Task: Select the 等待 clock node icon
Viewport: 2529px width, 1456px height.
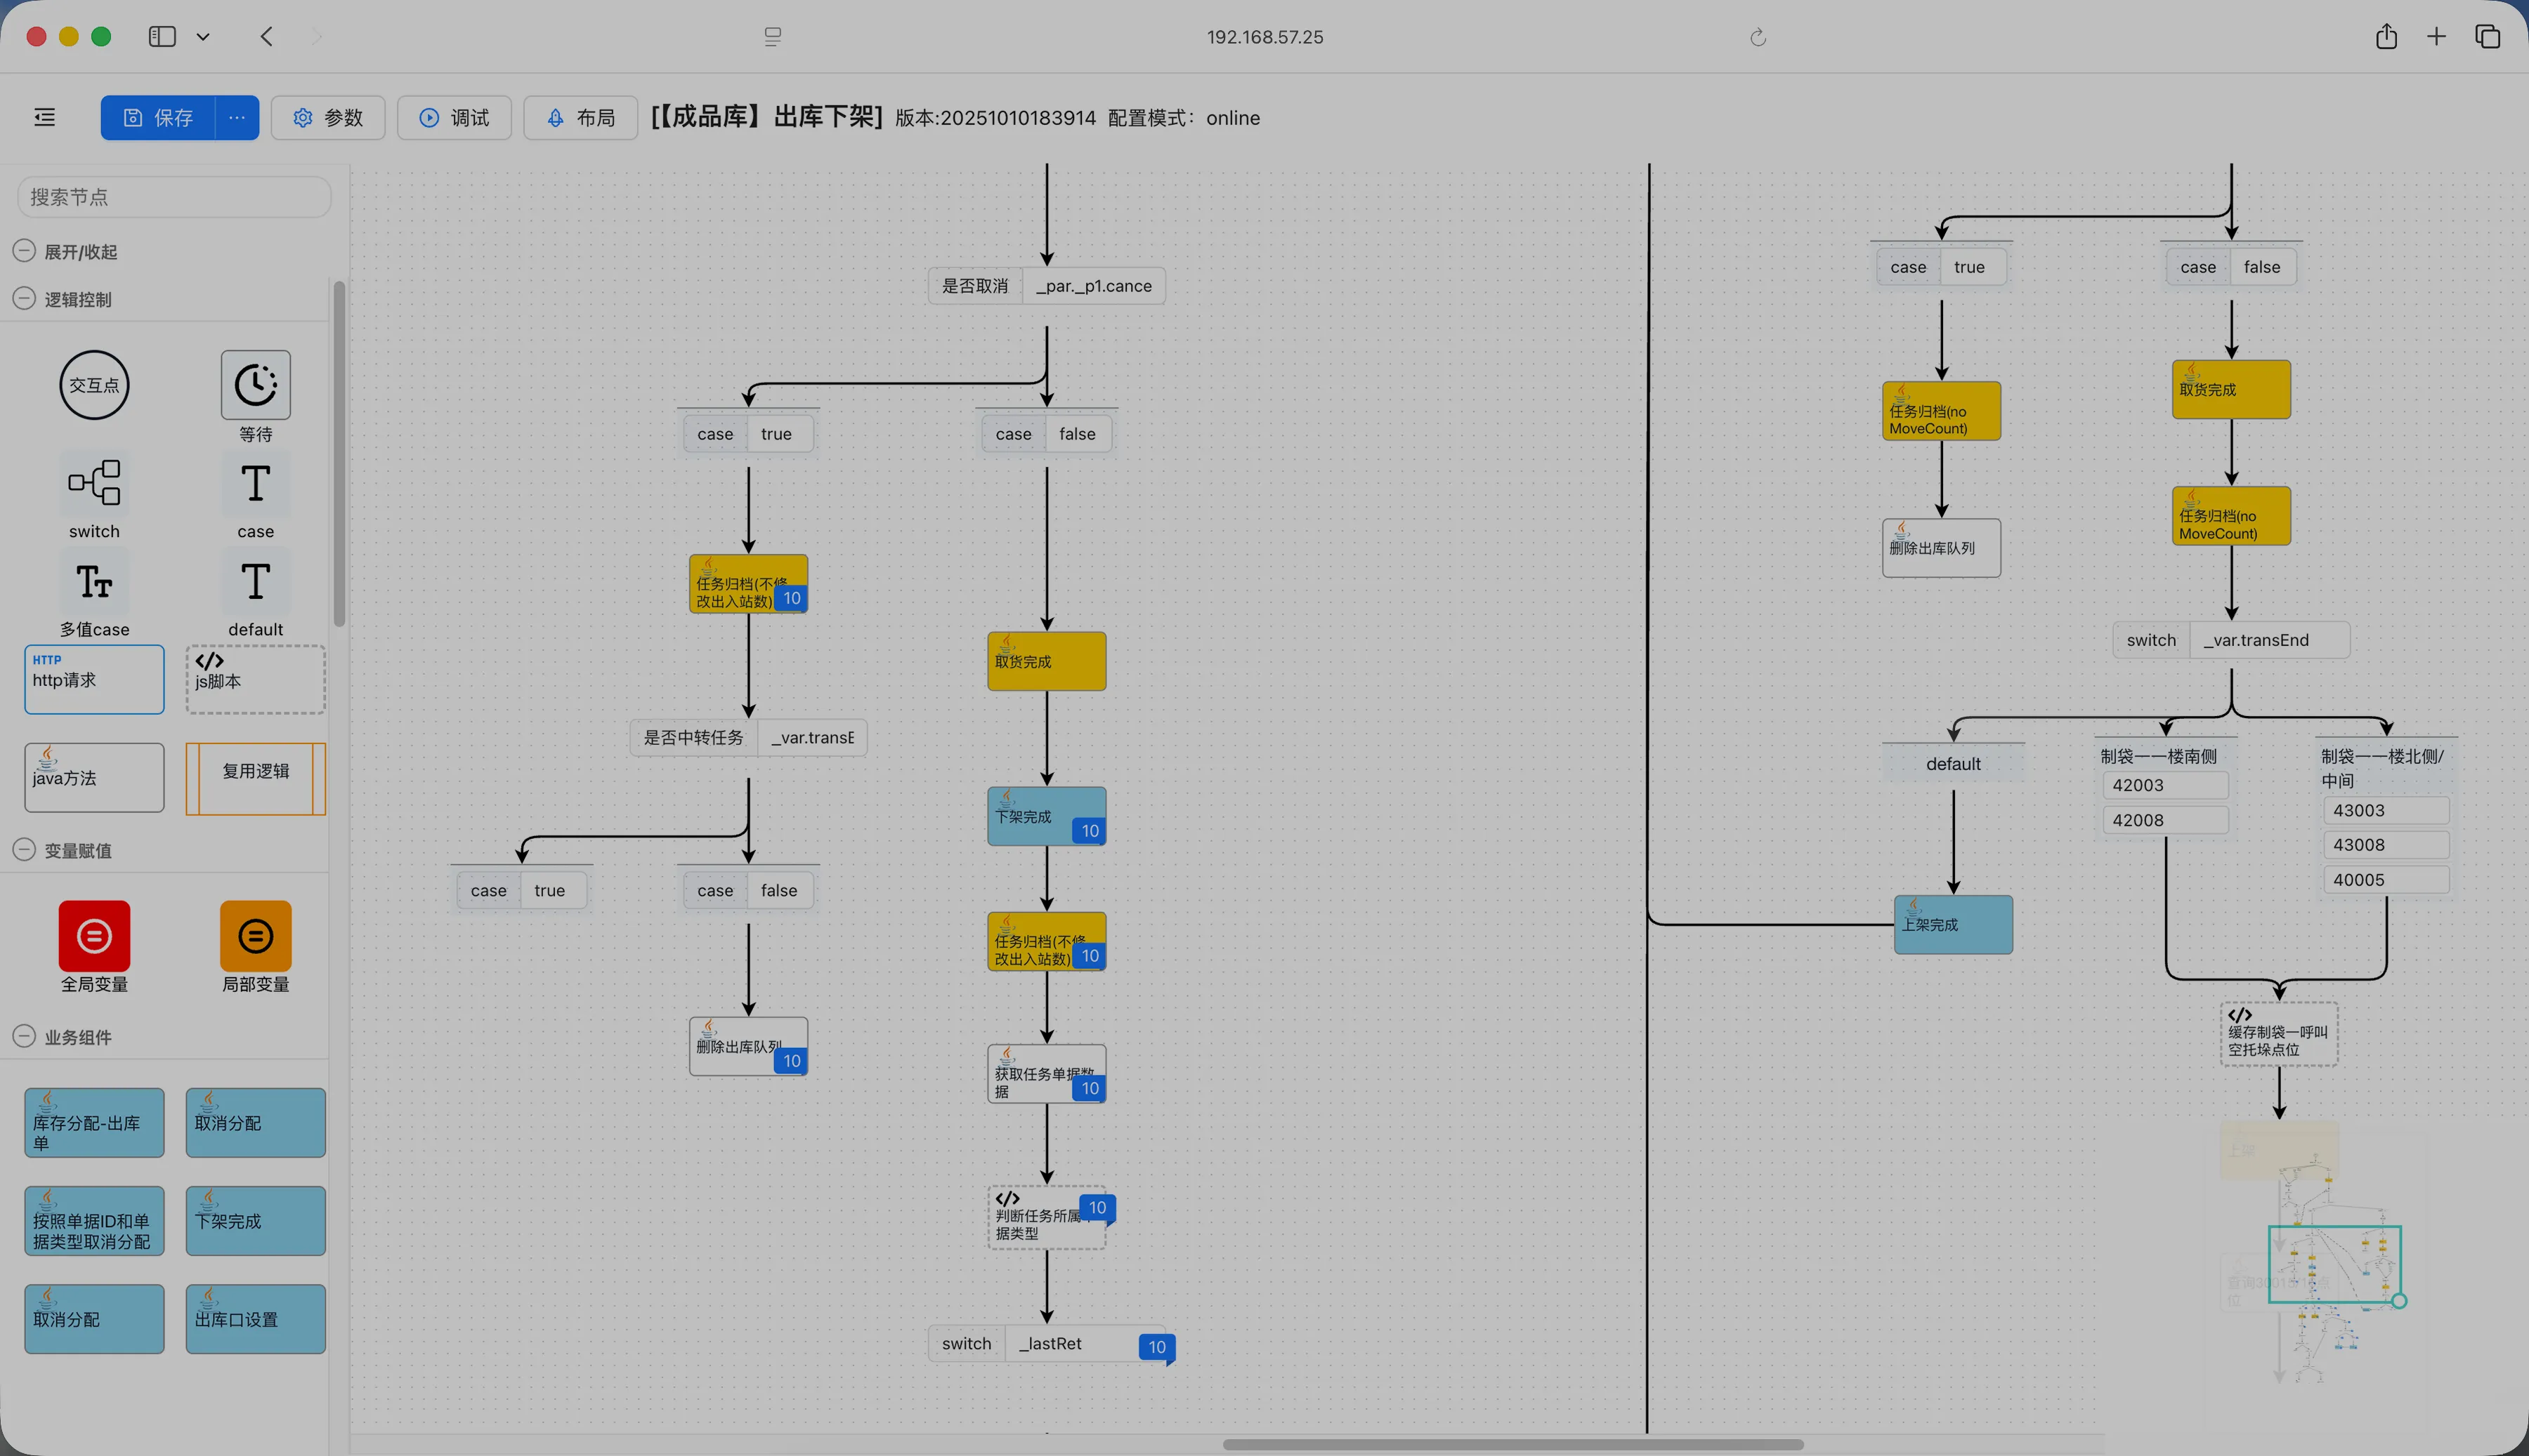Action: click(255, 384)
